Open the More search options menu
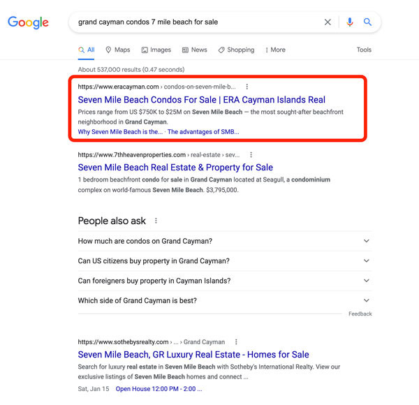The image size is (419, 405). coord(275,50)
